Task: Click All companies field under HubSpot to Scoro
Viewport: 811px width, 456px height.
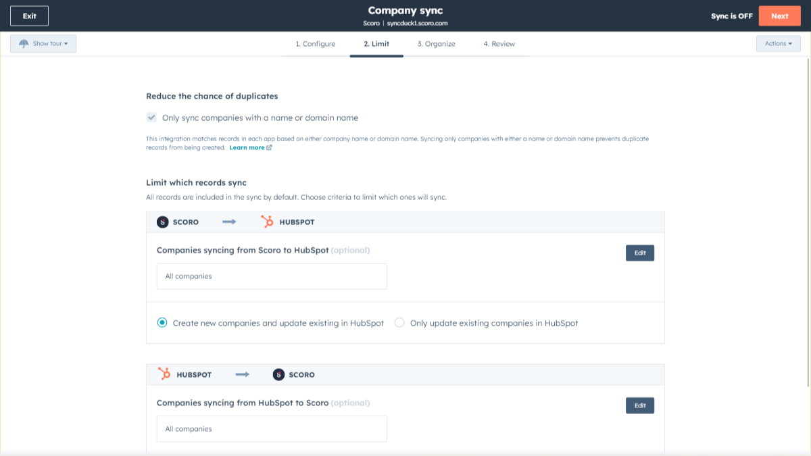Action: (272, 429)
